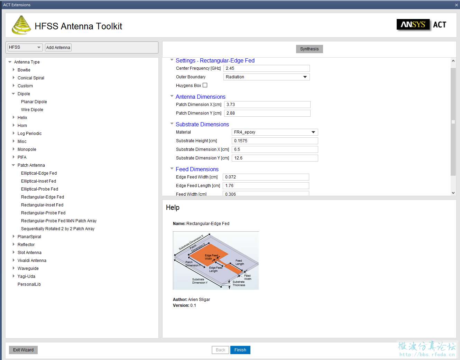Select Rectangular-Edge Fed patch antenna
Image resolution: width=460 pixels, height=360 pixels.
[43, 197]
